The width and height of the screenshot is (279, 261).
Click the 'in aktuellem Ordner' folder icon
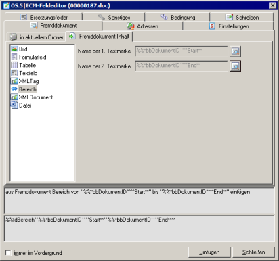14,37
